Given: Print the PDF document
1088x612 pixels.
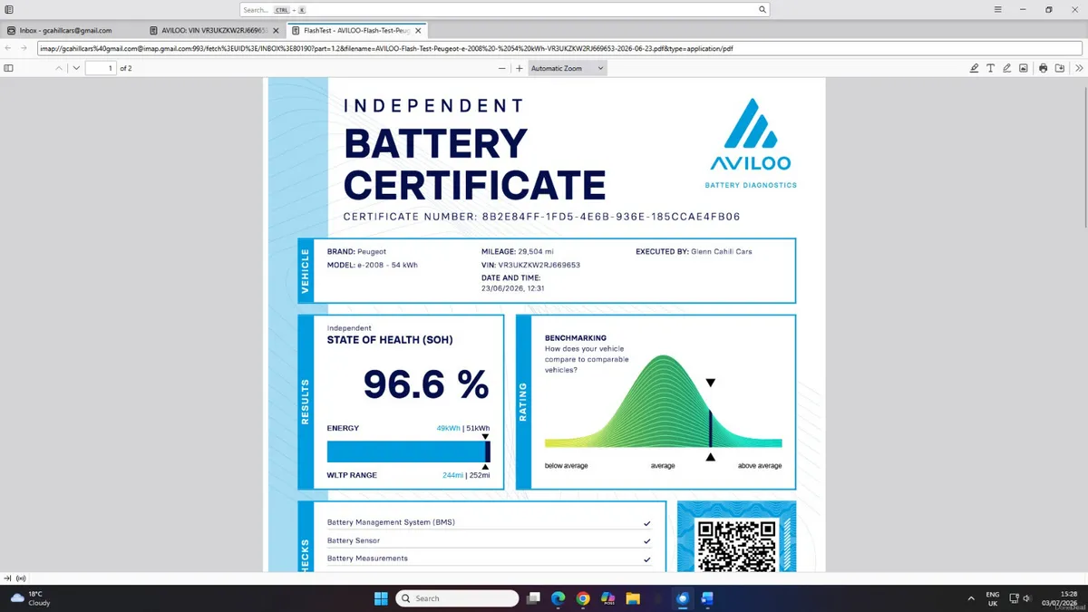Looking at the screenshot, I should 1044,68.
